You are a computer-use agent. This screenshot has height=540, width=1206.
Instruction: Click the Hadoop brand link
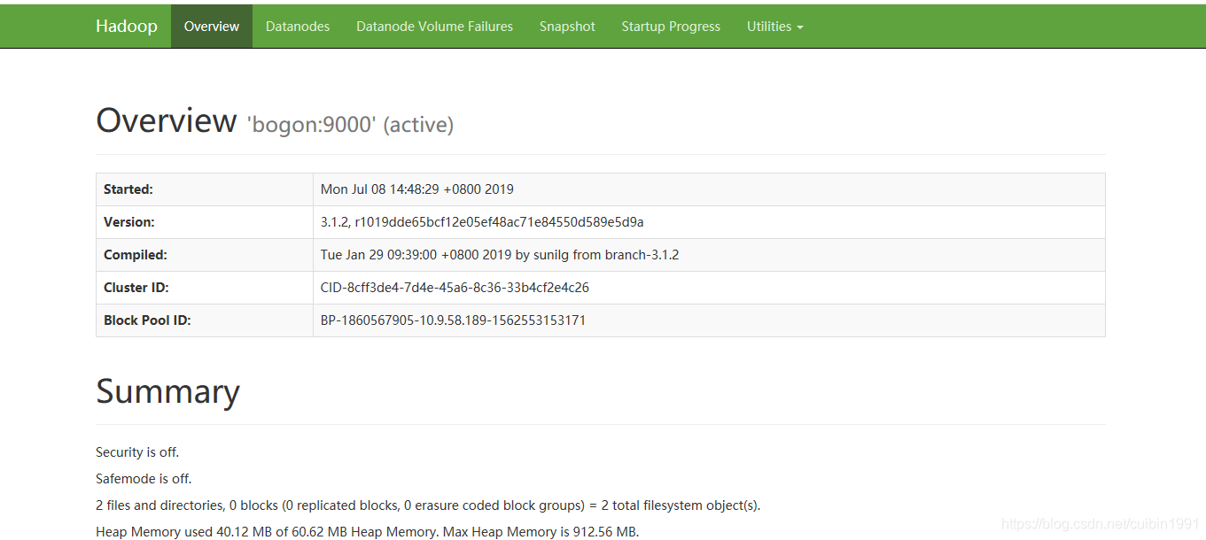[126, 27]
